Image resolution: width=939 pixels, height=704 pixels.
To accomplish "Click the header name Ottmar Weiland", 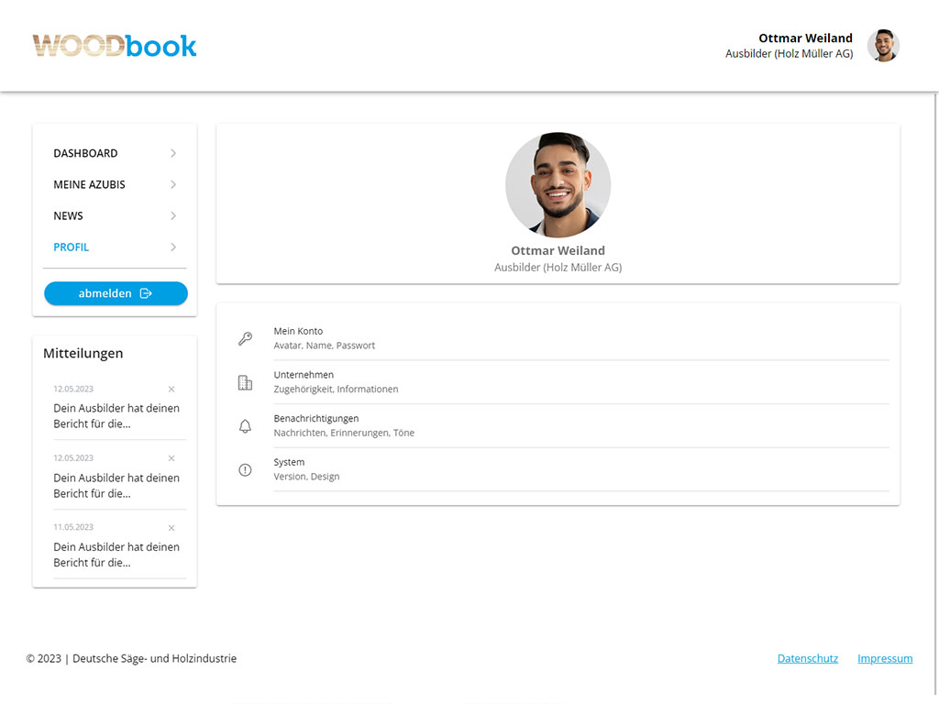I will click(x=805, y=38).
